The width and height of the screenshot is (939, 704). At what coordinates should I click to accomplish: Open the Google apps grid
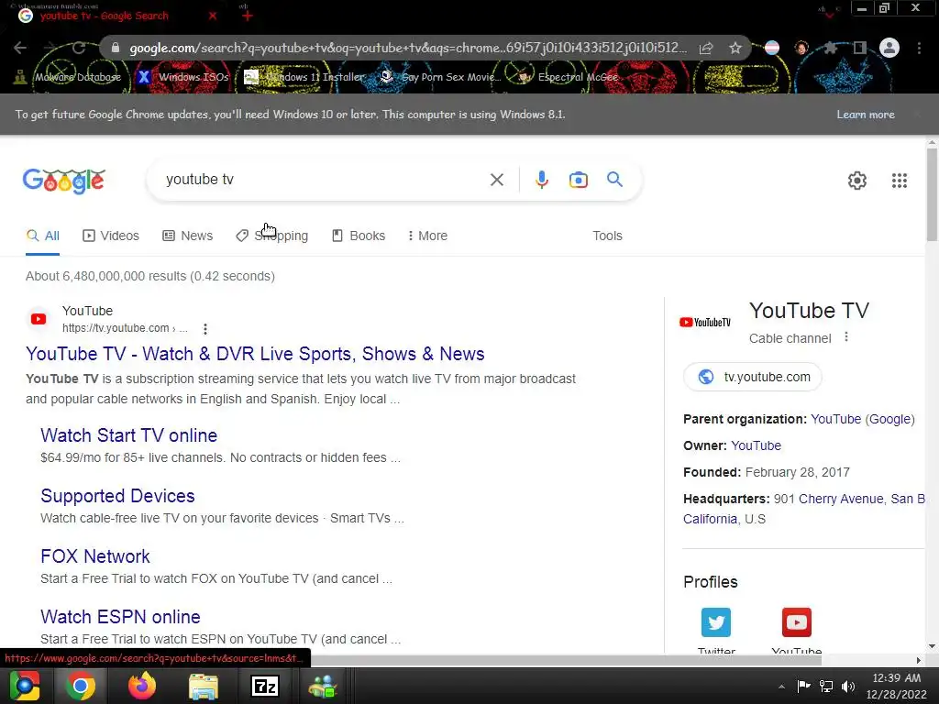899,181
